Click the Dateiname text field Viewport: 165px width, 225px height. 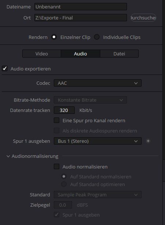(80, 7)
